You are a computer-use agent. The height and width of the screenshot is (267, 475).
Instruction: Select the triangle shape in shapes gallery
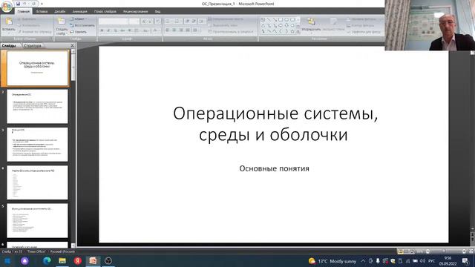[x=263, y=25]
